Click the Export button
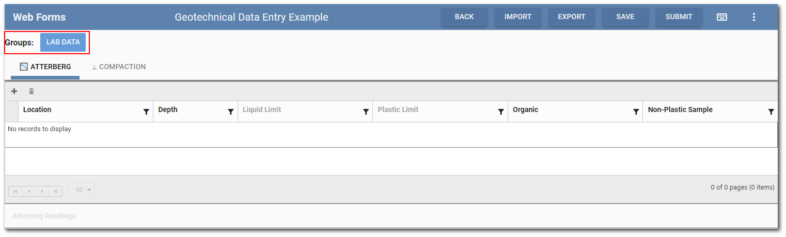 (x=571, y=17)
